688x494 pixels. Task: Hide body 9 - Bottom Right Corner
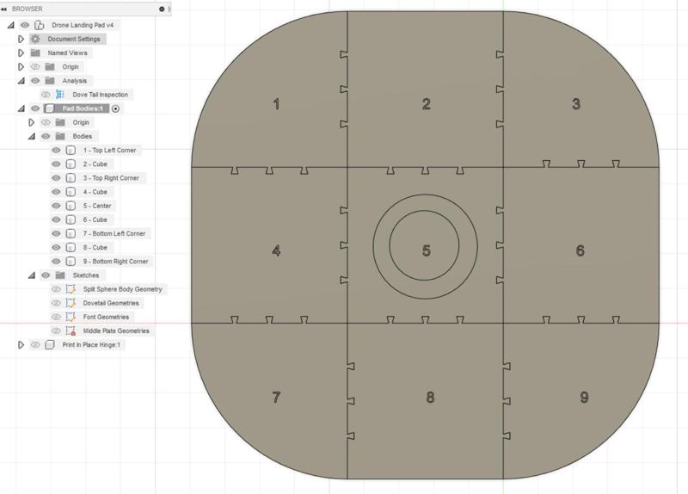(x=56, y=262)
